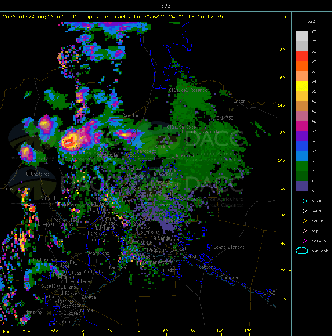Click the cyan 50YD arrow legend icon

[x=302, y=201]
